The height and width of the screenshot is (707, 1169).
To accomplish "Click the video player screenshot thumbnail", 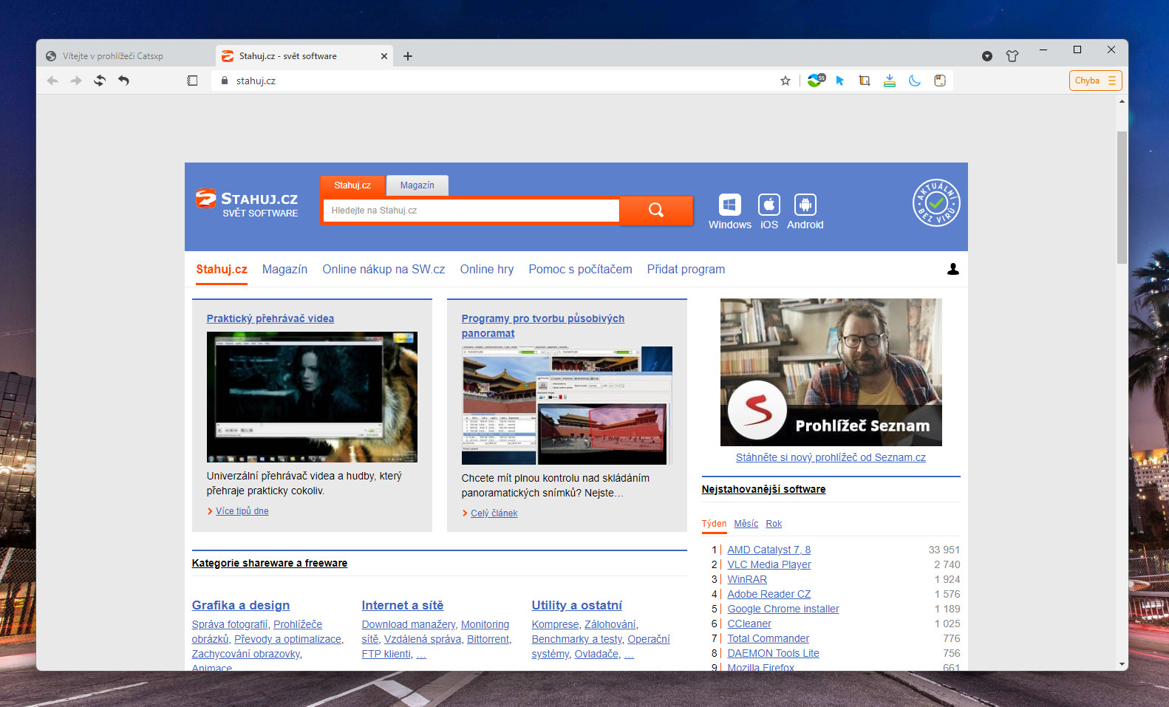I will [x=312, y=397].
